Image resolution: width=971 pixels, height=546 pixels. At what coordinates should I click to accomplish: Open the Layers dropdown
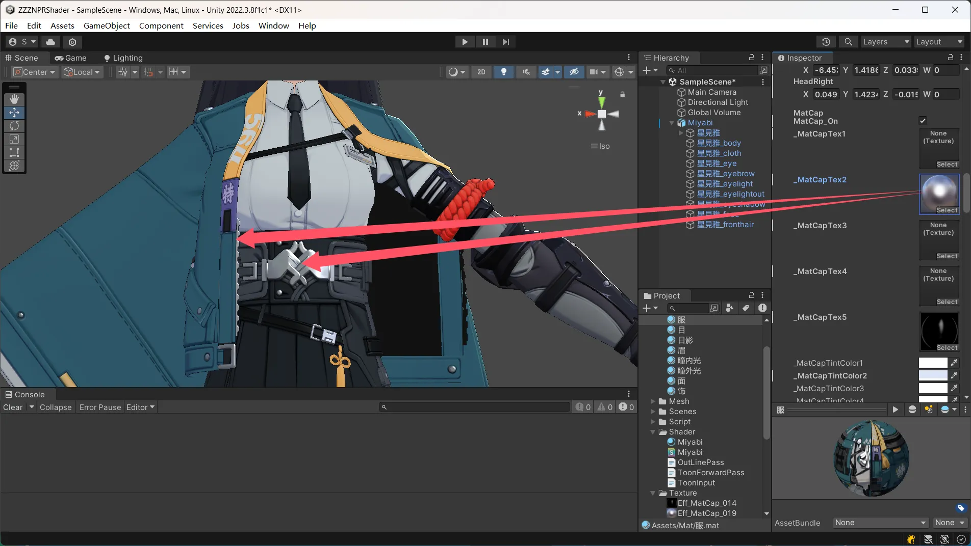(885, 42)
